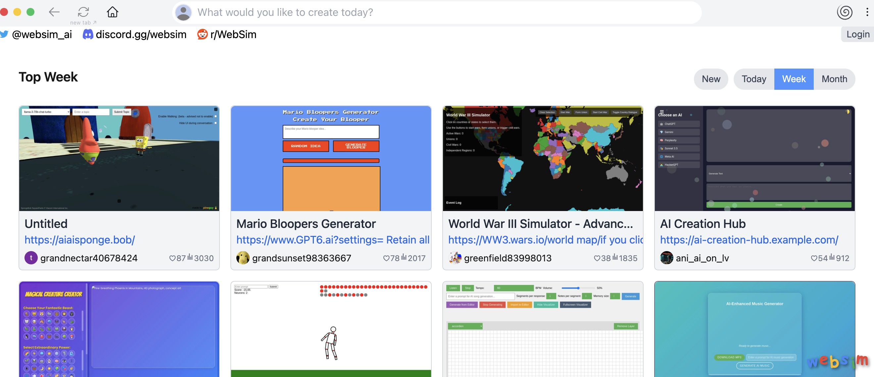Click the 'What would you like to create' field
The height and width of the screenshot is (377, 874).
[x=441, y=12]
